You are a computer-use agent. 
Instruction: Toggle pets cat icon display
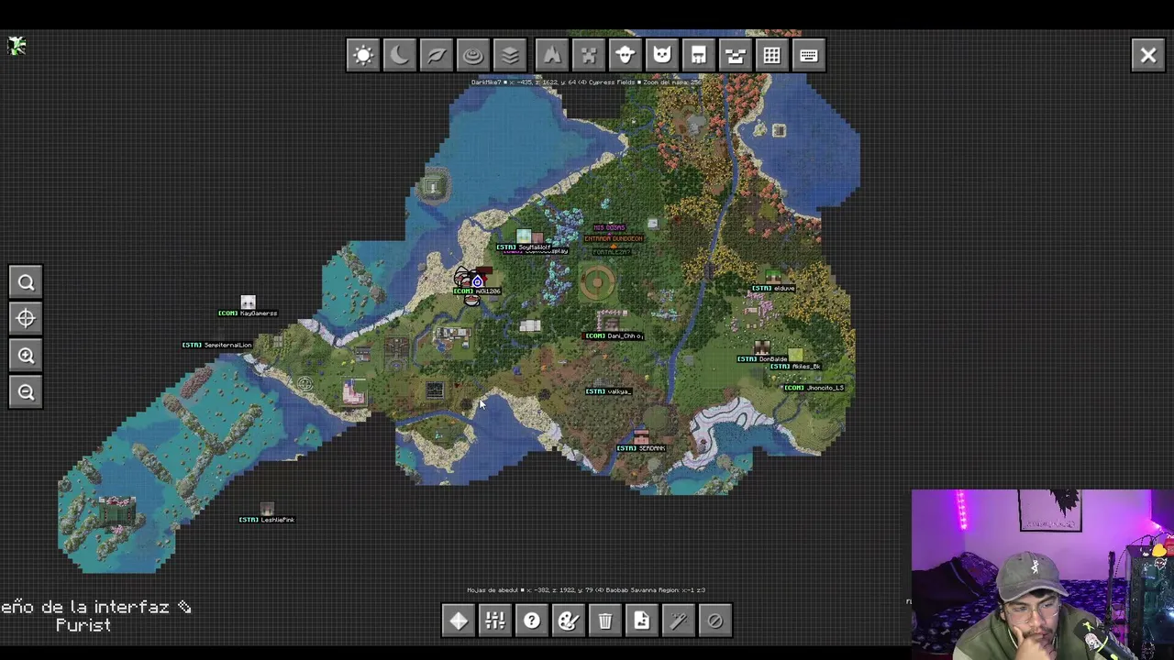pyautogui.click(x=662, y=55)
